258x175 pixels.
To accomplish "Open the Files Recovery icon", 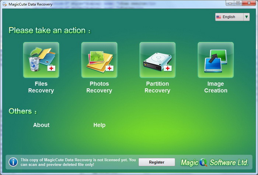I will click(x=41, y=60).
